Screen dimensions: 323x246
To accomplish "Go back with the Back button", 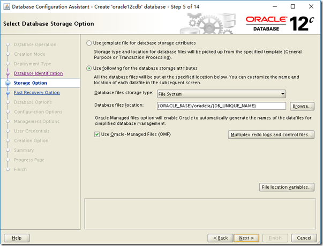I will [220, 238].
